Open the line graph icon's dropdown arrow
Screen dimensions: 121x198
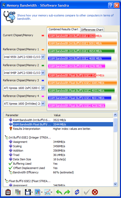52,192
